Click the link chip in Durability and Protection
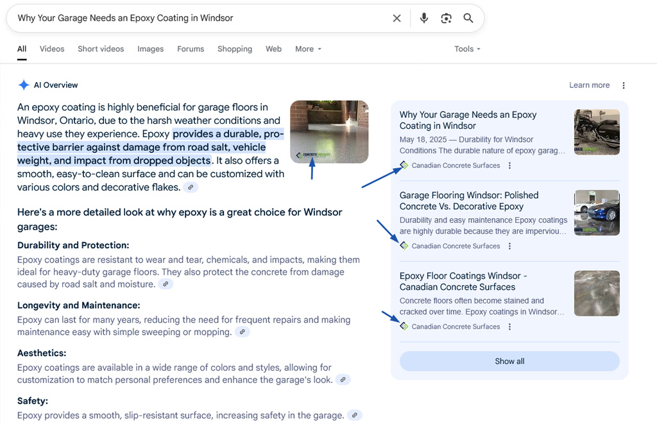This screenshot has height=426, width=657. 166,284
